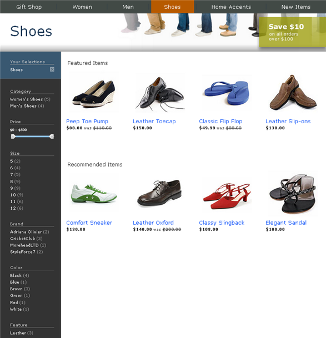Image resolution: width=326 pixels, height=338 pixels.
Task: Filter by size 12
Action: tap(17, 208)
